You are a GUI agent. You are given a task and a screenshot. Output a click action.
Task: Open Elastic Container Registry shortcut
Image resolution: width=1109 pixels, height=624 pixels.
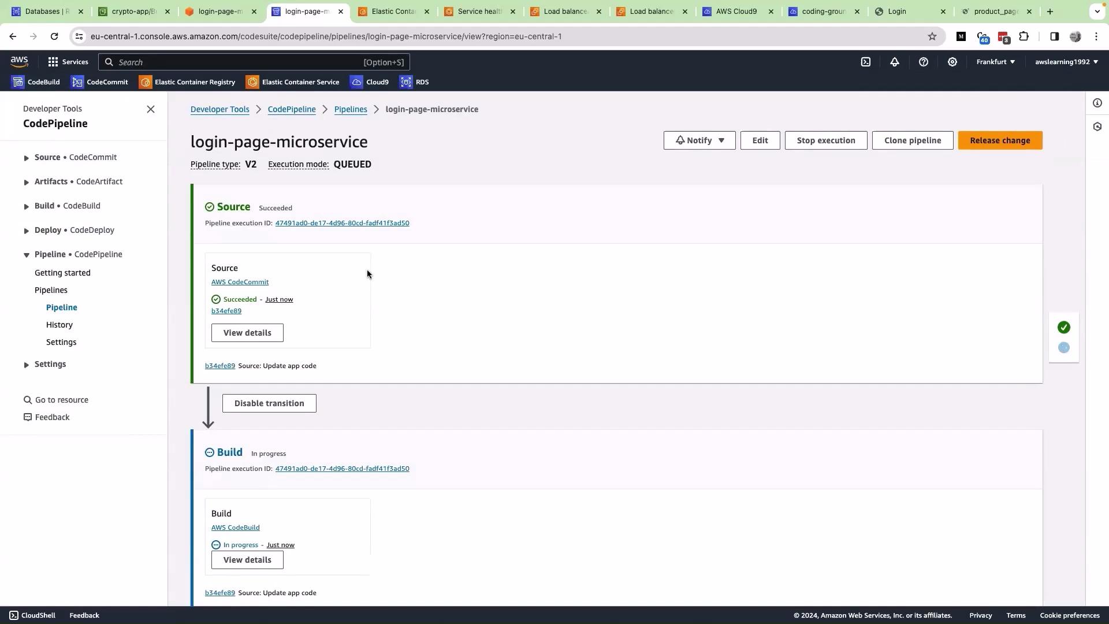[187, 82]
